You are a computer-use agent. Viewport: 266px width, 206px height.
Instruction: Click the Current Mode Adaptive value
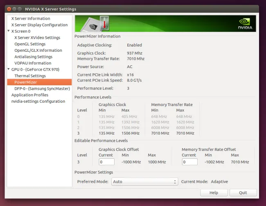[x=219, y=182]
